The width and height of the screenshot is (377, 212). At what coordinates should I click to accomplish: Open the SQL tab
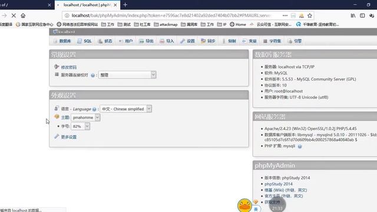pyautogui.click(x=84, y=41)
